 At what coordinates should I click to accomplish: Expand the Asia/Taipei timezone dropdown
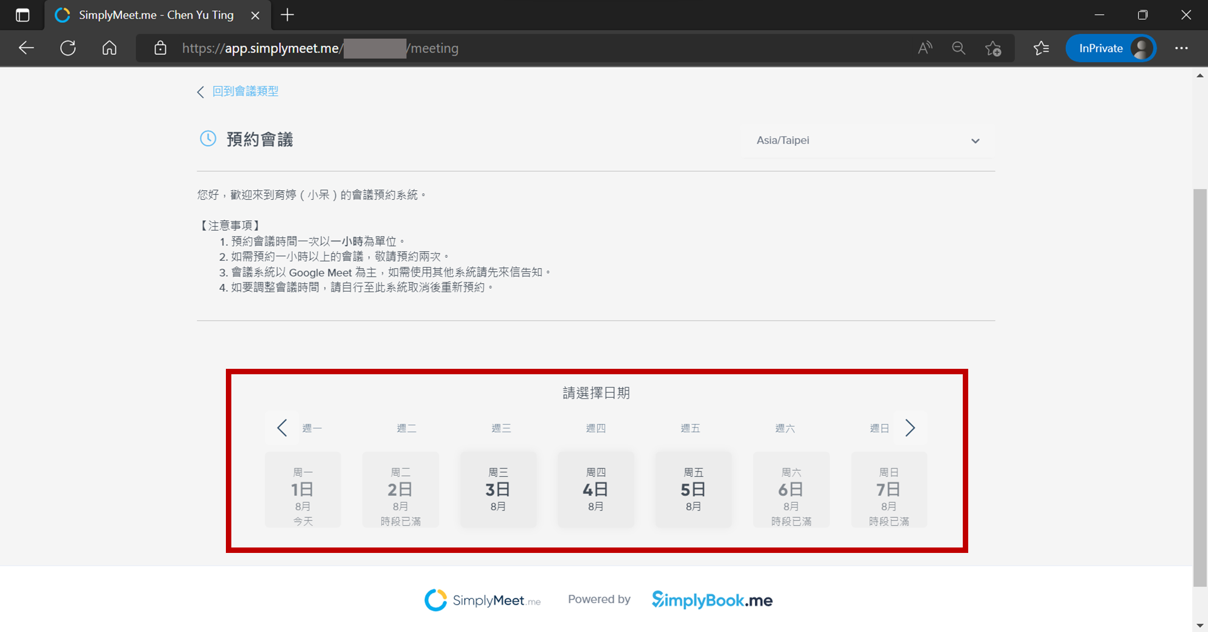pos(867,141)
